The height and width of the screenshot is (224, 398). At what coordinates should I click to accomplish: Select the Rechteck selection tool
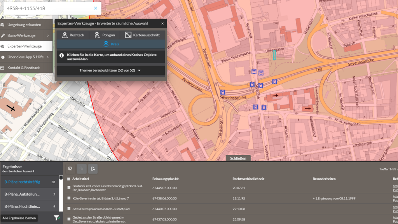73,35
